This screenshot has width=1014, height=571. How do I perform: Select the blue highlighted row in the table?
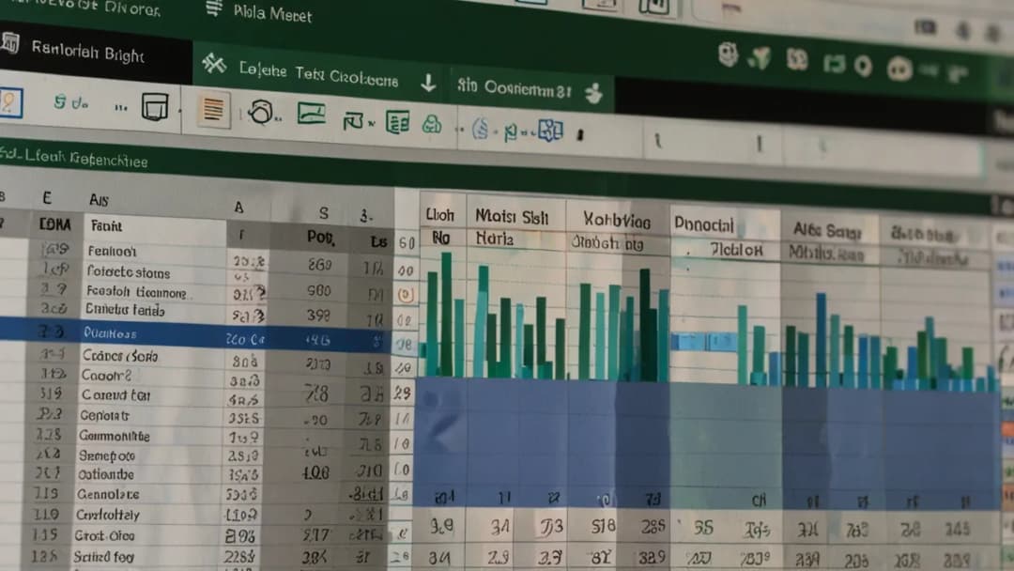coord(188,333)
